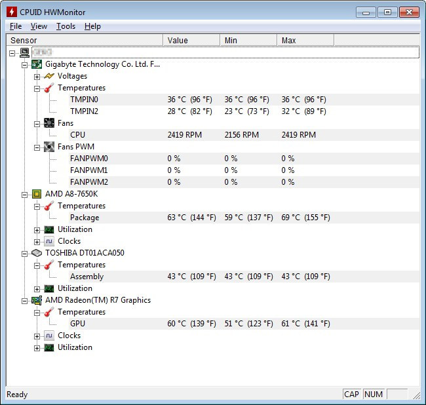This screenshot has height=405, width=426.
Task: Minimize the HWMonitor window
Action: [x=366, y=12]
